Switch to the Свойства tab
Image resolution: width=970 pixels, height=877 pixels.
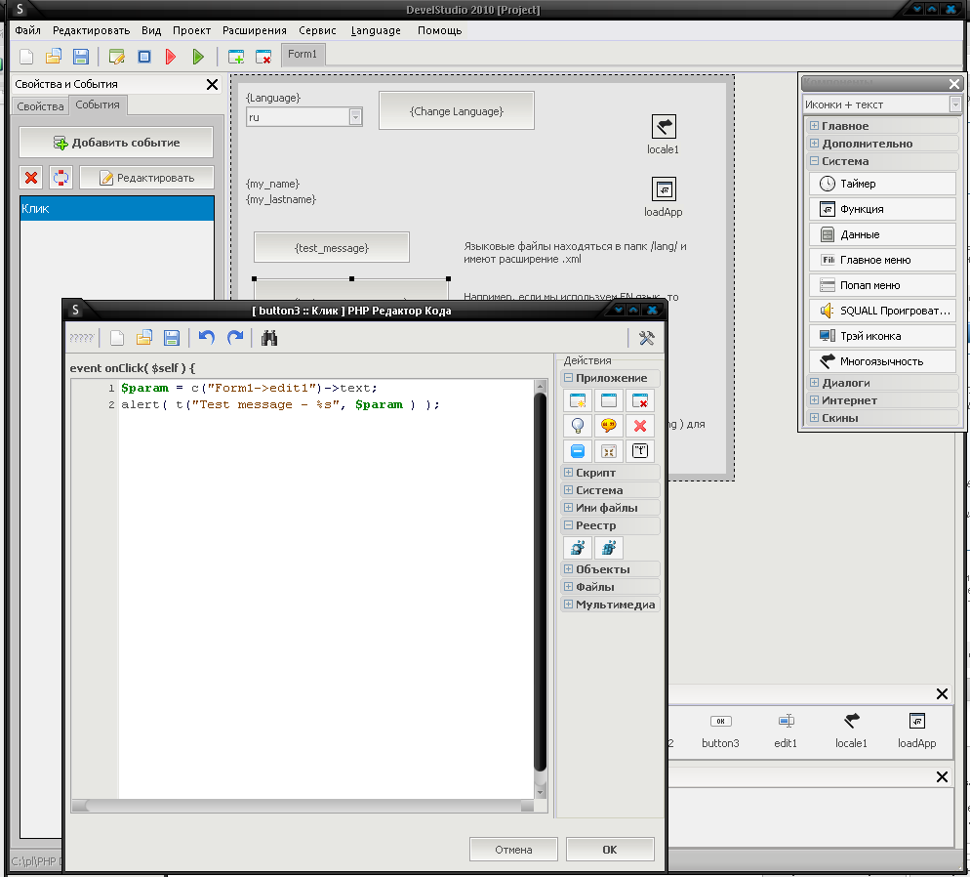tap(40, 106)
